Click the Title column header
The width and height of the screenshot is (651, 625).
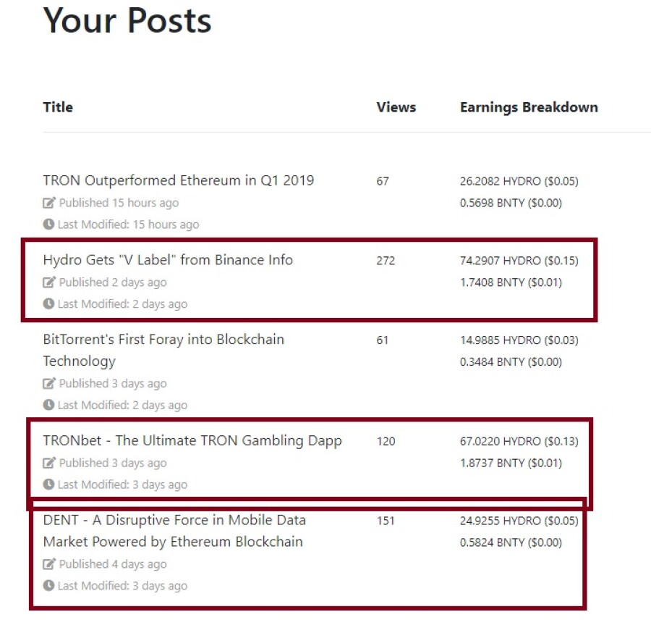tap(58, 107)
